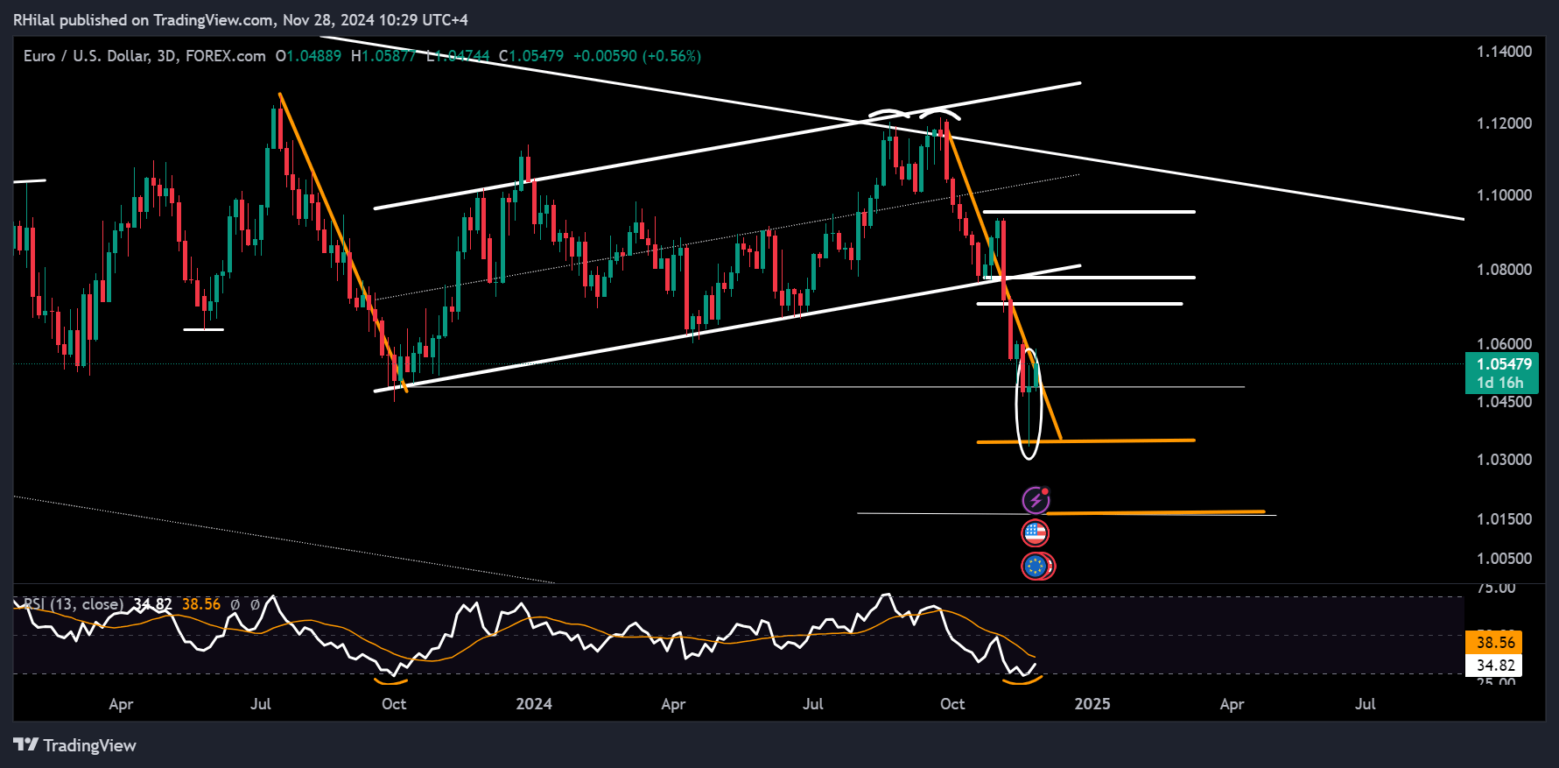Screen dimensions: 1559x768
Task: Click the 1.00500 price axis label
Action: [x=1504, y=559]
